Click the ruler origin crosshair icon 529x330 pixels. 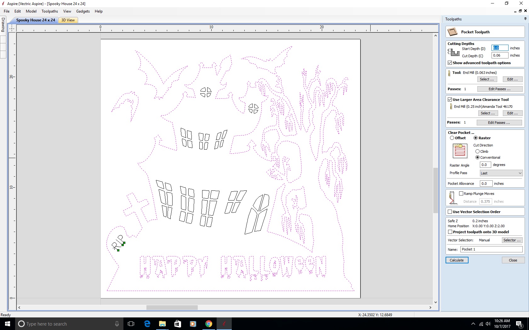click(x=12, y=28)
